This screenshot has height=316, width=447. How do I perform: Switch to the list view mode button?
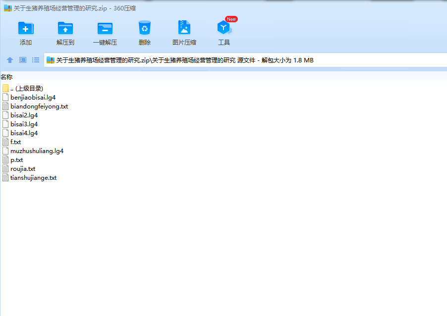coord(36,60)
